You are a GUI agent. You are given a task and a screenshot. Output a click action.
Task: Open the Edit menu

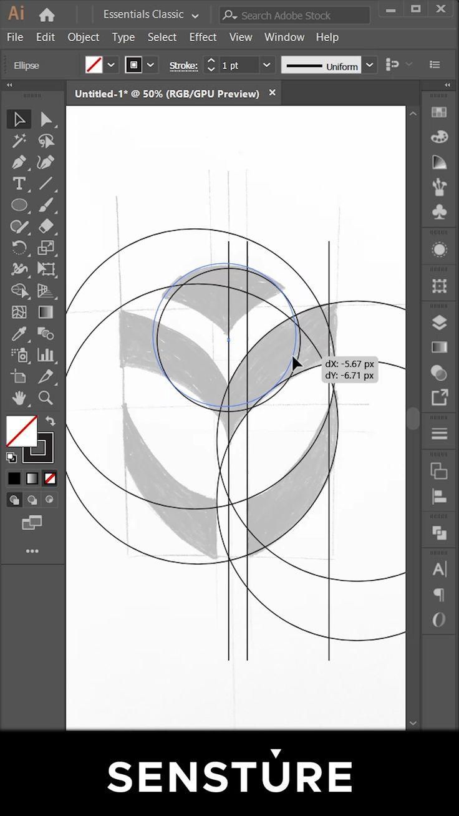point(46,37)
